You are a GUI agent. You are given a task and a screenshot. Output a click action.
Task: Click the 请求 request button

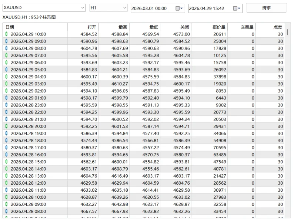[266, 8]
